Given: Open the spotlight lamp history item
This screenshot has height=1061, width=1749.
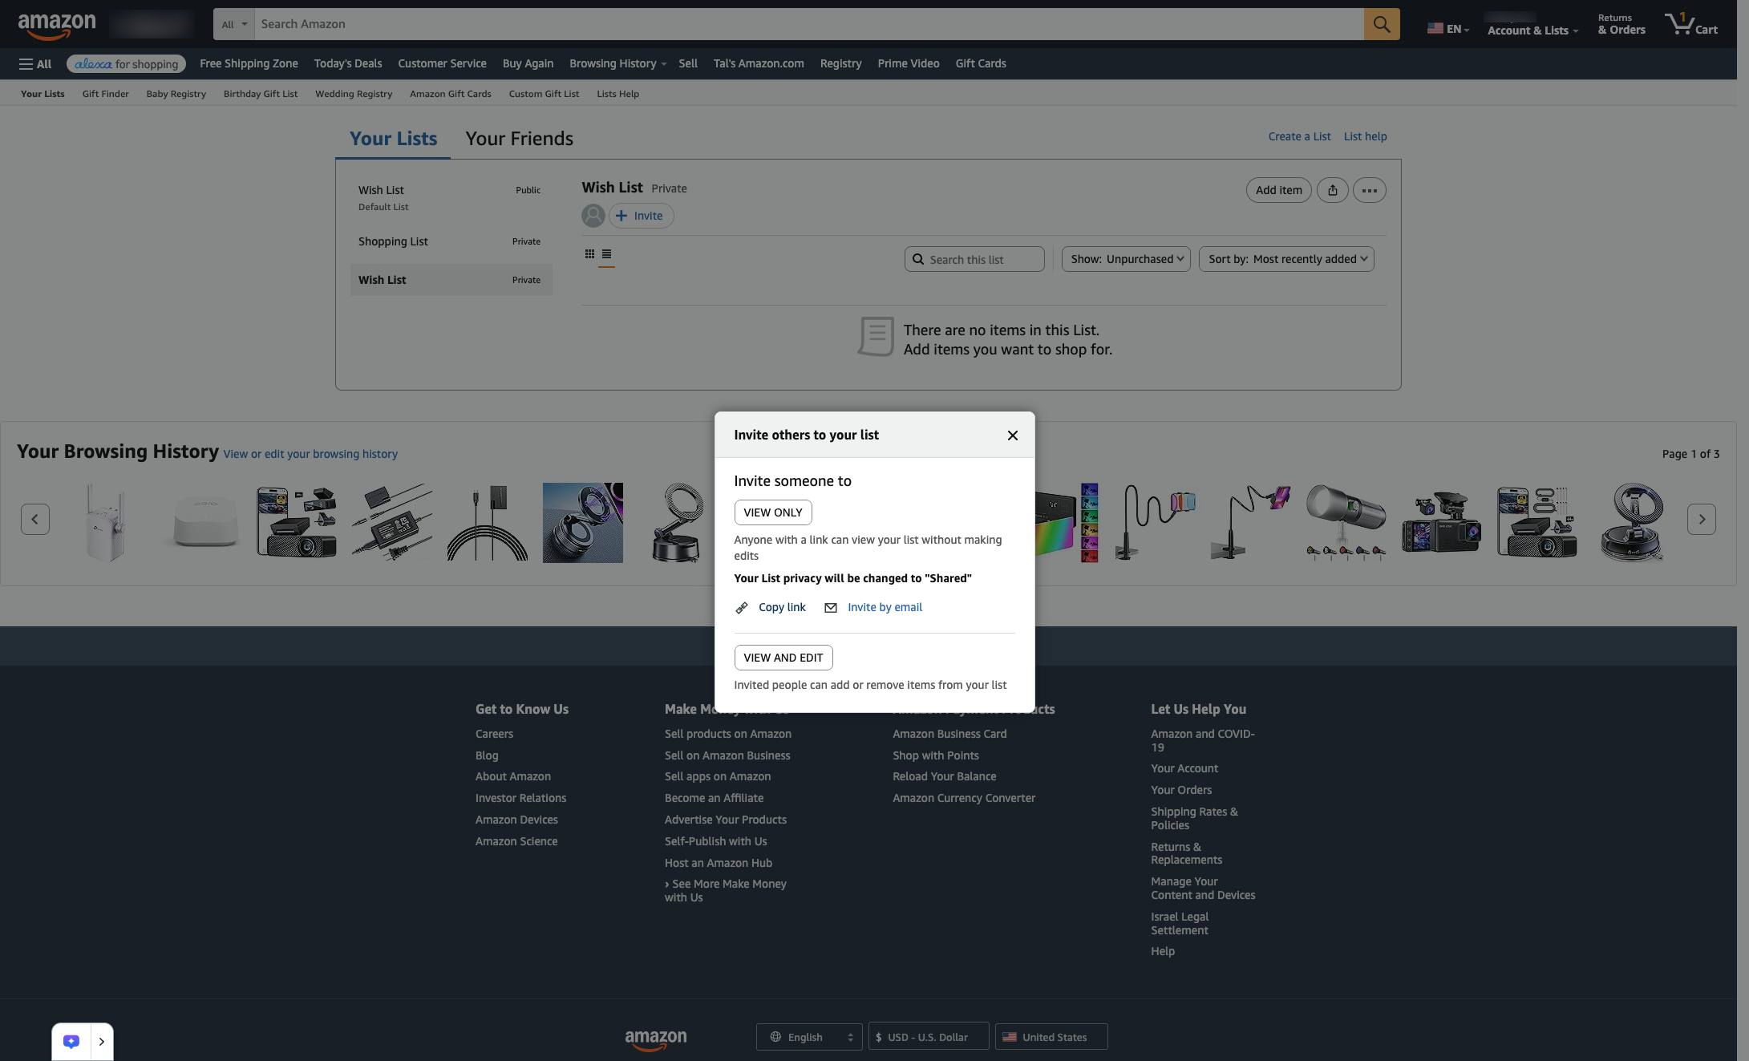Looking at the screenshot, I should (1346, 523).
